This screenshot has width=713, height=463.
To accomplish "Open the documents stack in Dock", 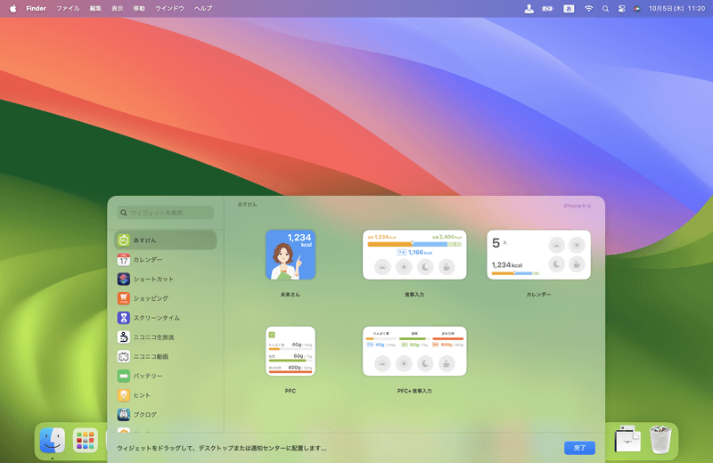I will [628, 439].
